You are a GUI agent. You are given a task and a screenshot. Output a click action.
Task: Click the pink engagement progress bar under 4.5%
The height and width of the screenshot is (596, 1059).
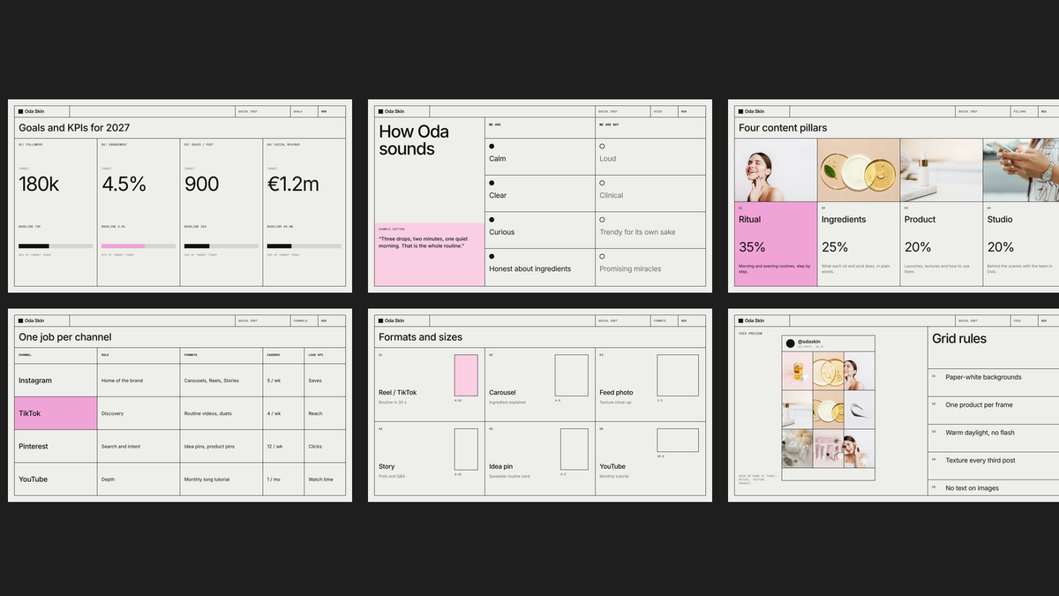point(139,246)
